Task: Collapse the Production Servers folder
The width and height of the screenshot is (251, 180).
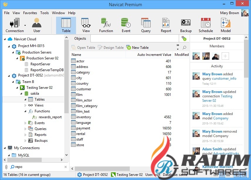Action: pos(13,52)
